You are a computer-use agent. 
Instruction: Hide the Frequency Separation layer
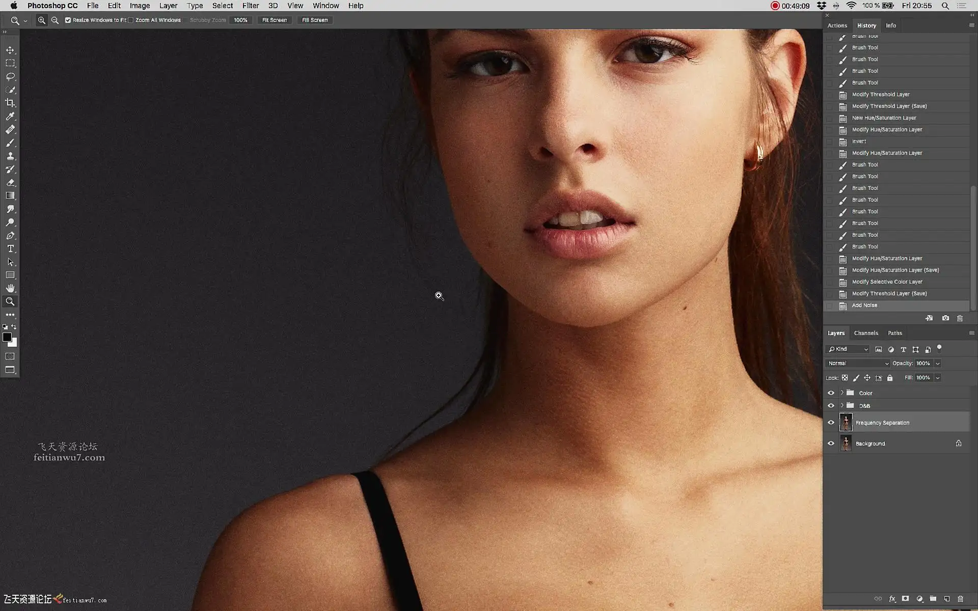click(x=831, y=423)
